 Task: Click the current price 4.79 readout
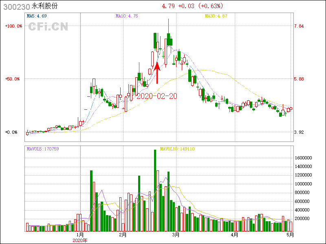168,6
